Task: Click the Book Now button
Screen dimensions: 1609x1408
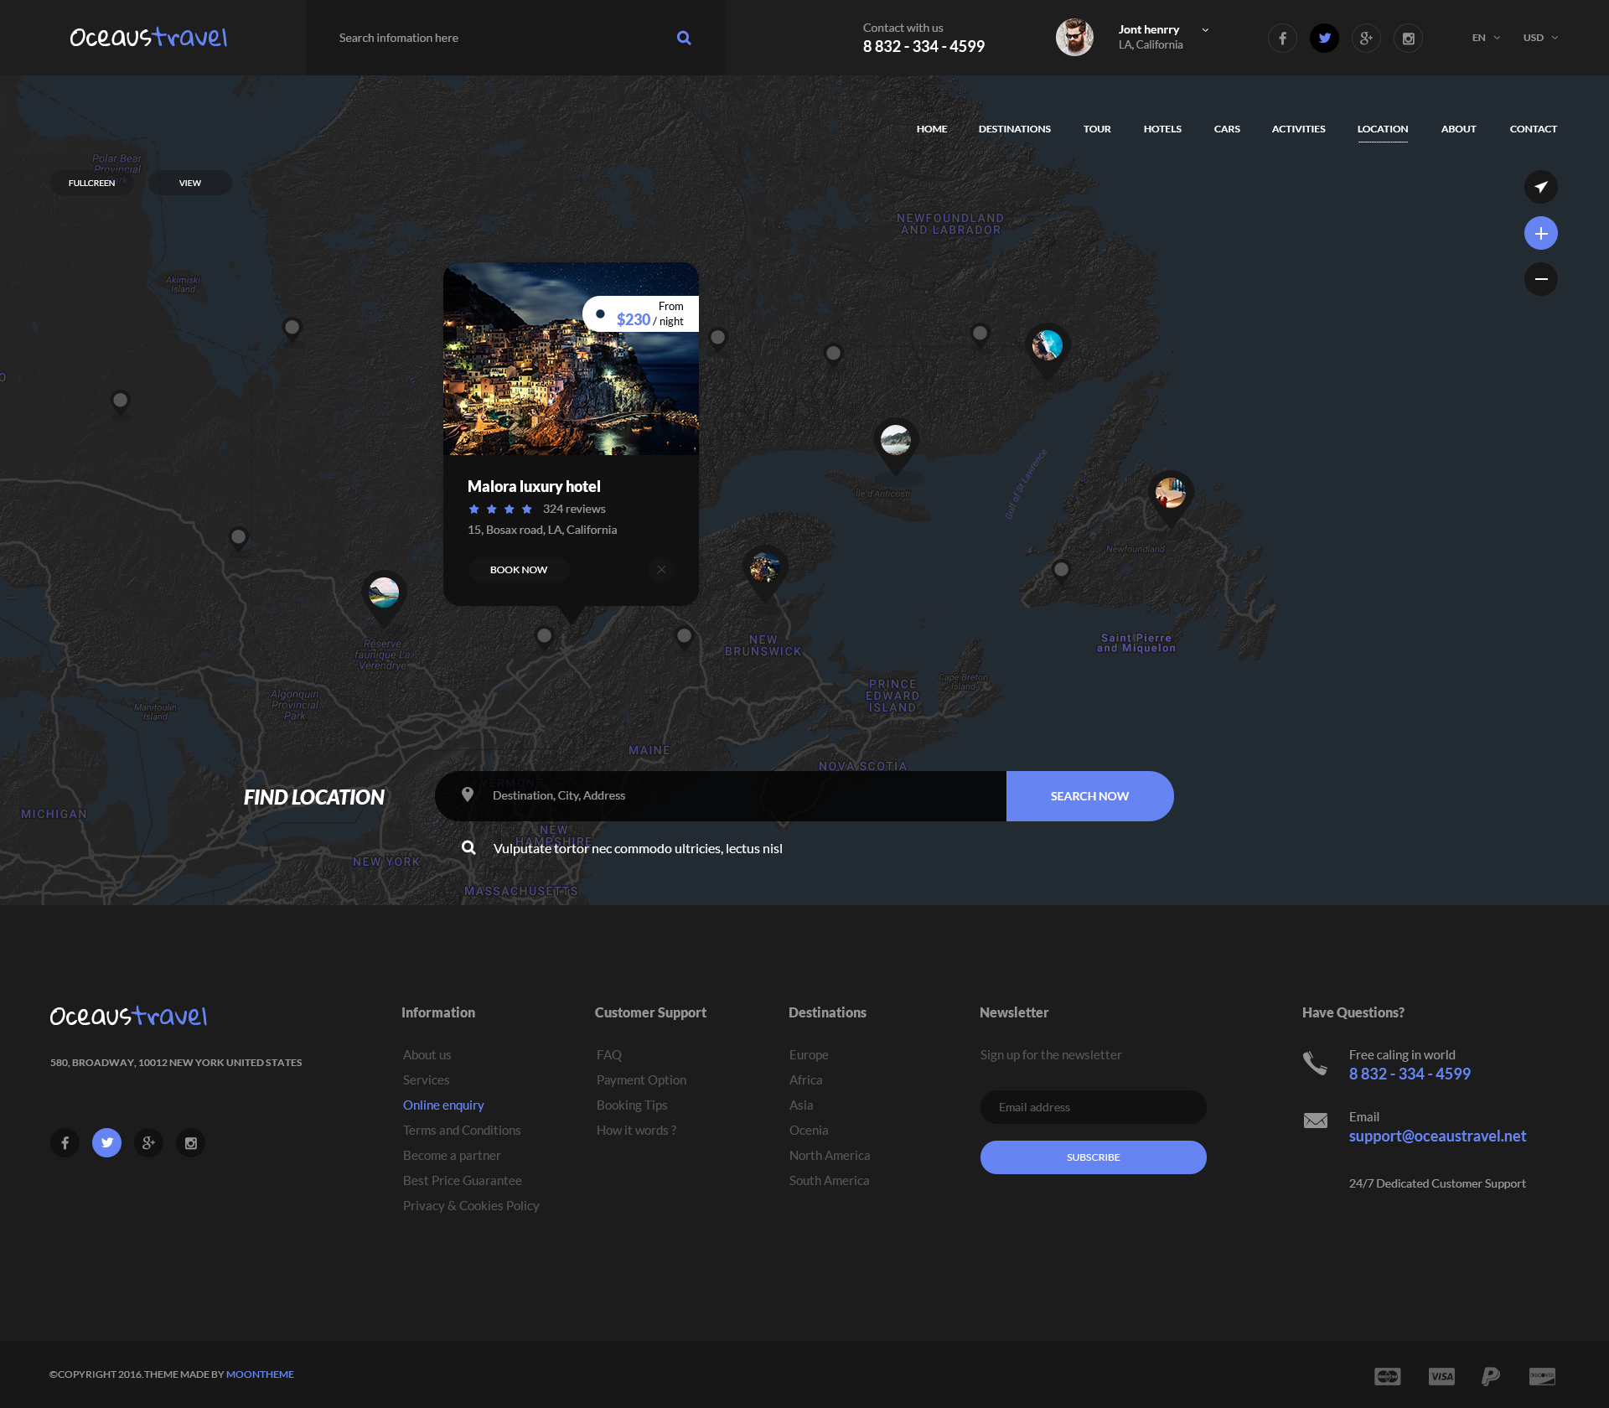Action: point(519,570)
